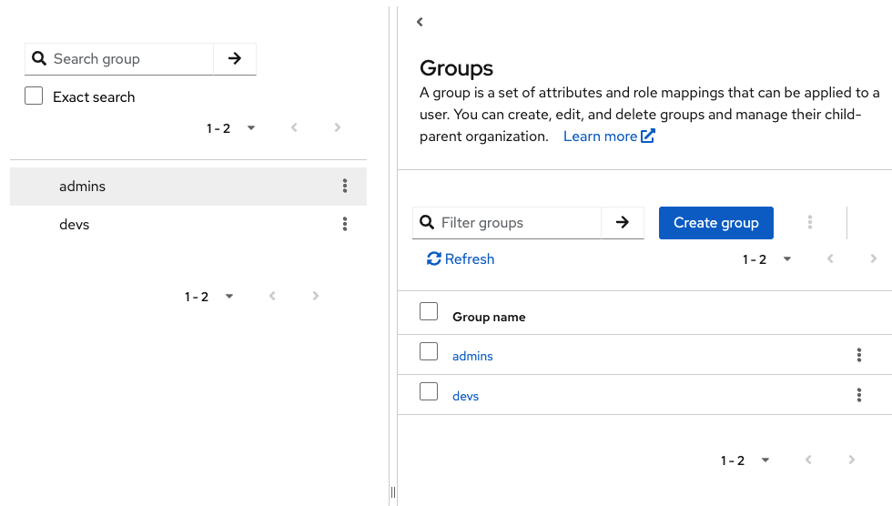The height and width of the screenshot is (506, 892).
Task: Tick the select-all checkbox beside Group name
Action: (429, 311)
